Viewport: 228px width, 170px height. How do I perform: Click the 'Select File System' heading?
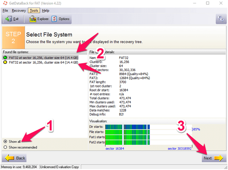(49, 35)
